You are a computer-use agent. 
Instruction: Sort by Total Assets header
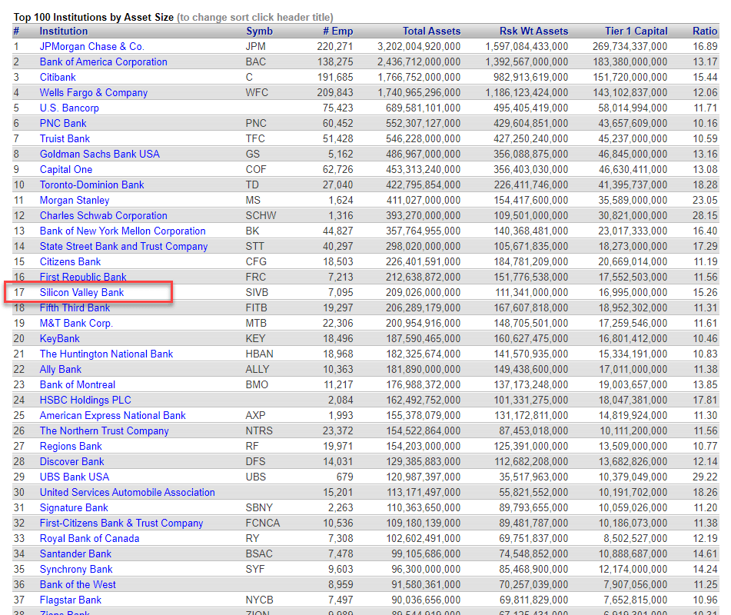click(x=432, y=32)
